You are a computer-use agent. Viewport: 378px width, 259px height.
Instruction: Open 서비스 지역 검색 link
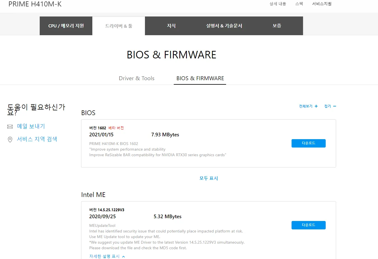click(37, 139)
